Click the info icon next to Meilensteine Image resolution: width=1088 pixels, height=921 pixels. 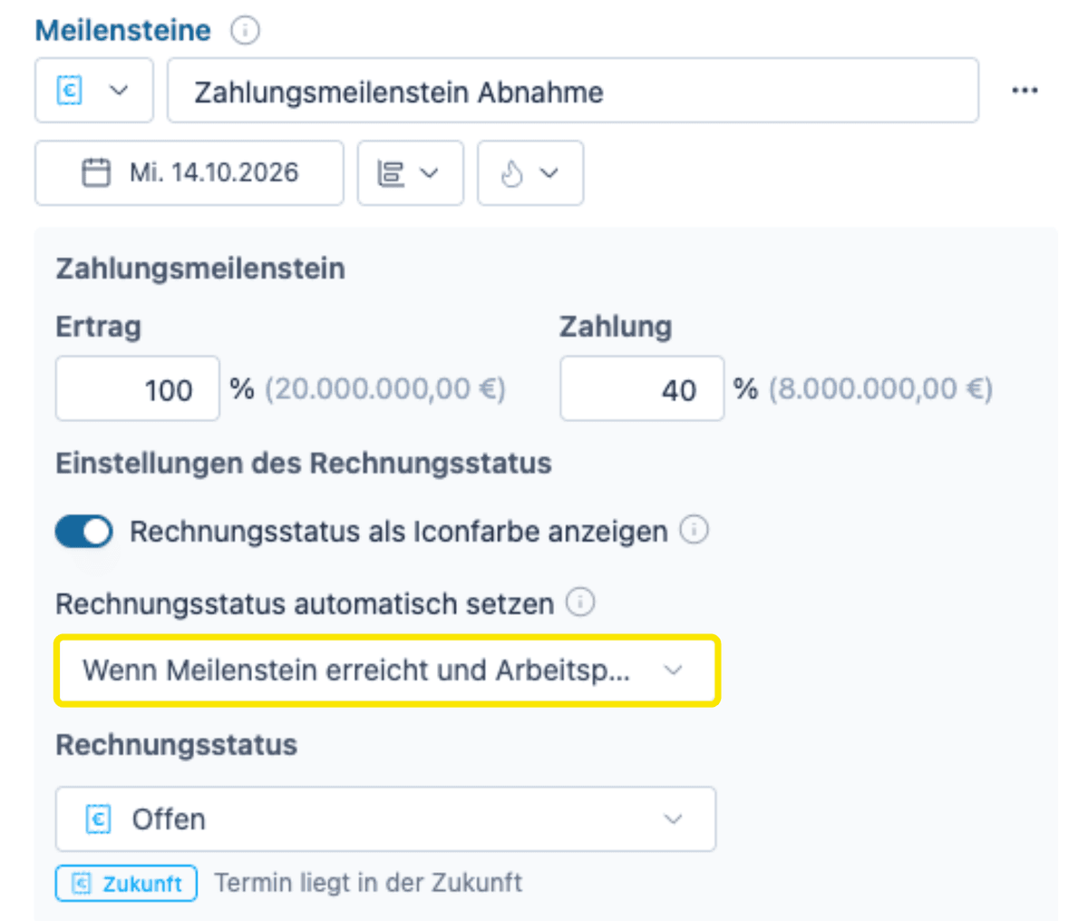[245, 30]
